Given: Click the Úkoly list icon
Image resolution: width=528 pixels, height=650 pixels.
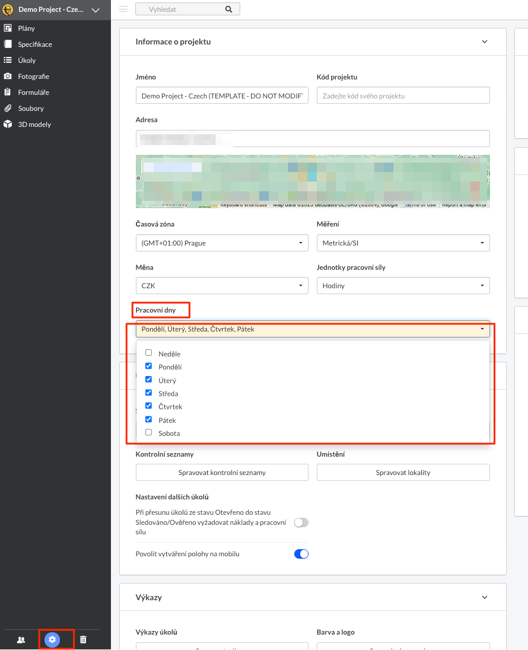Looking at the screenshot, I should [8, 60].
